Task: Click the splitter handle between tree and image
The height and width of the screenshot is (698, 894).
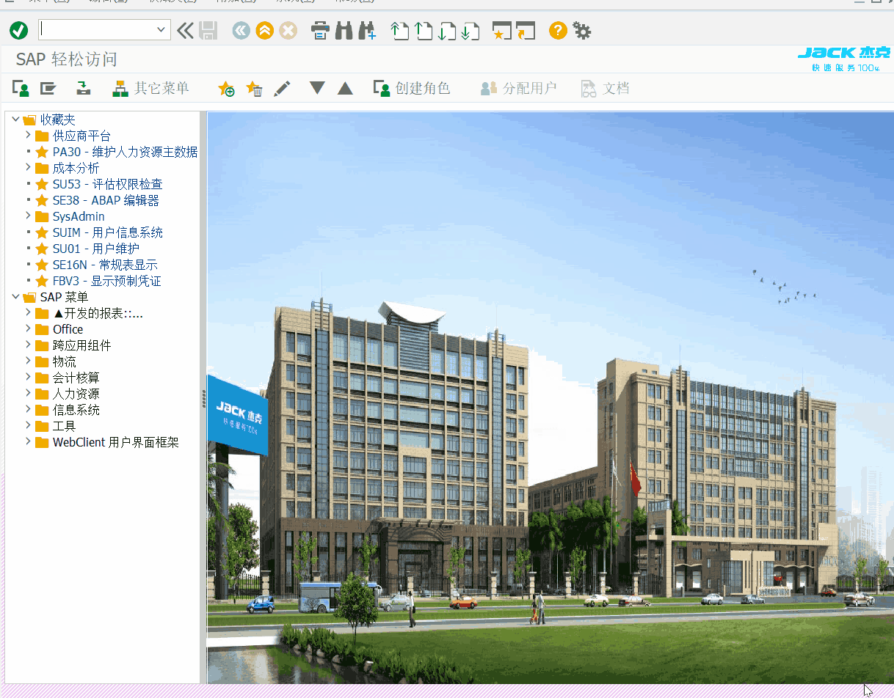Action: [x=203, y=397]
